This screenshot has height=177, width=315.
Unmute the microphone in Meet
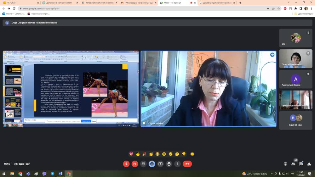pos(126,164)
